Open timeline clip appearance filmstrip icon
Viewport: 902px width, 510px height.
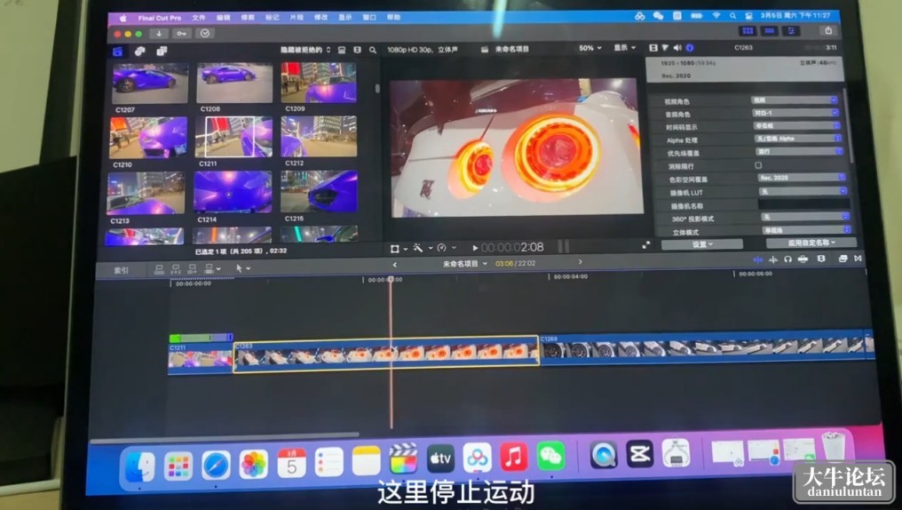point(821,259)
